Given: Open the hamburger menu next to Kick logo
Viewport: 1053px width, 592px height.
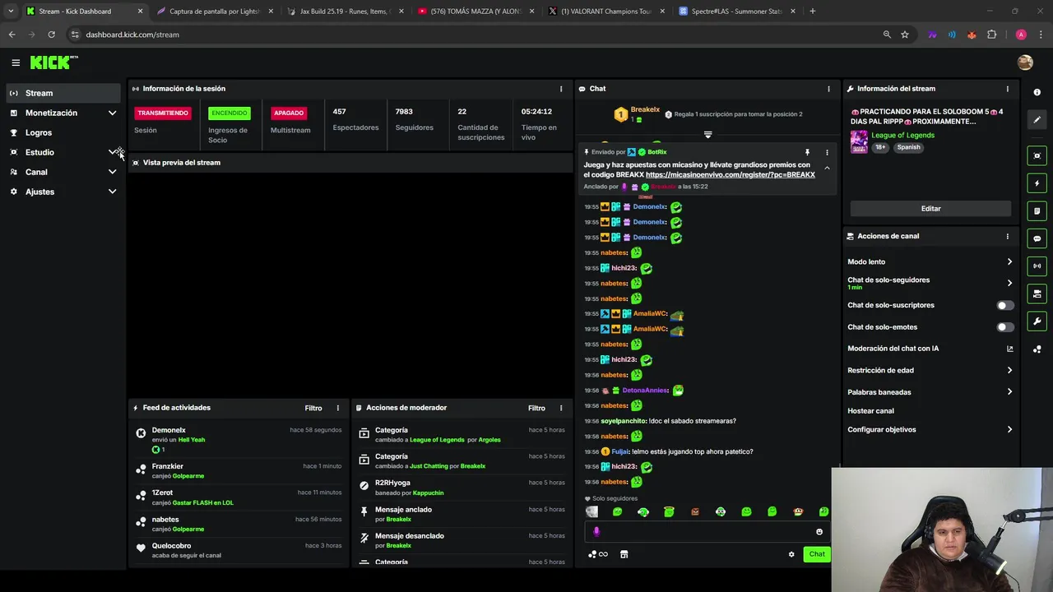Looking at the screenshot, I should click(x=16, y=62).
